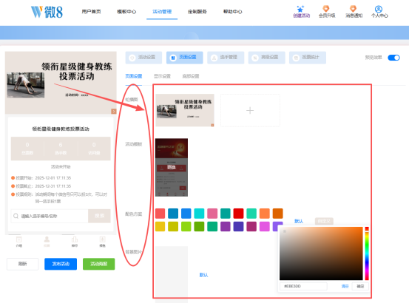Image resolution: width=409 pixels, height=303 pixels.
Task: Pick the dark green color swatch
Action: (x=199, y=226)
